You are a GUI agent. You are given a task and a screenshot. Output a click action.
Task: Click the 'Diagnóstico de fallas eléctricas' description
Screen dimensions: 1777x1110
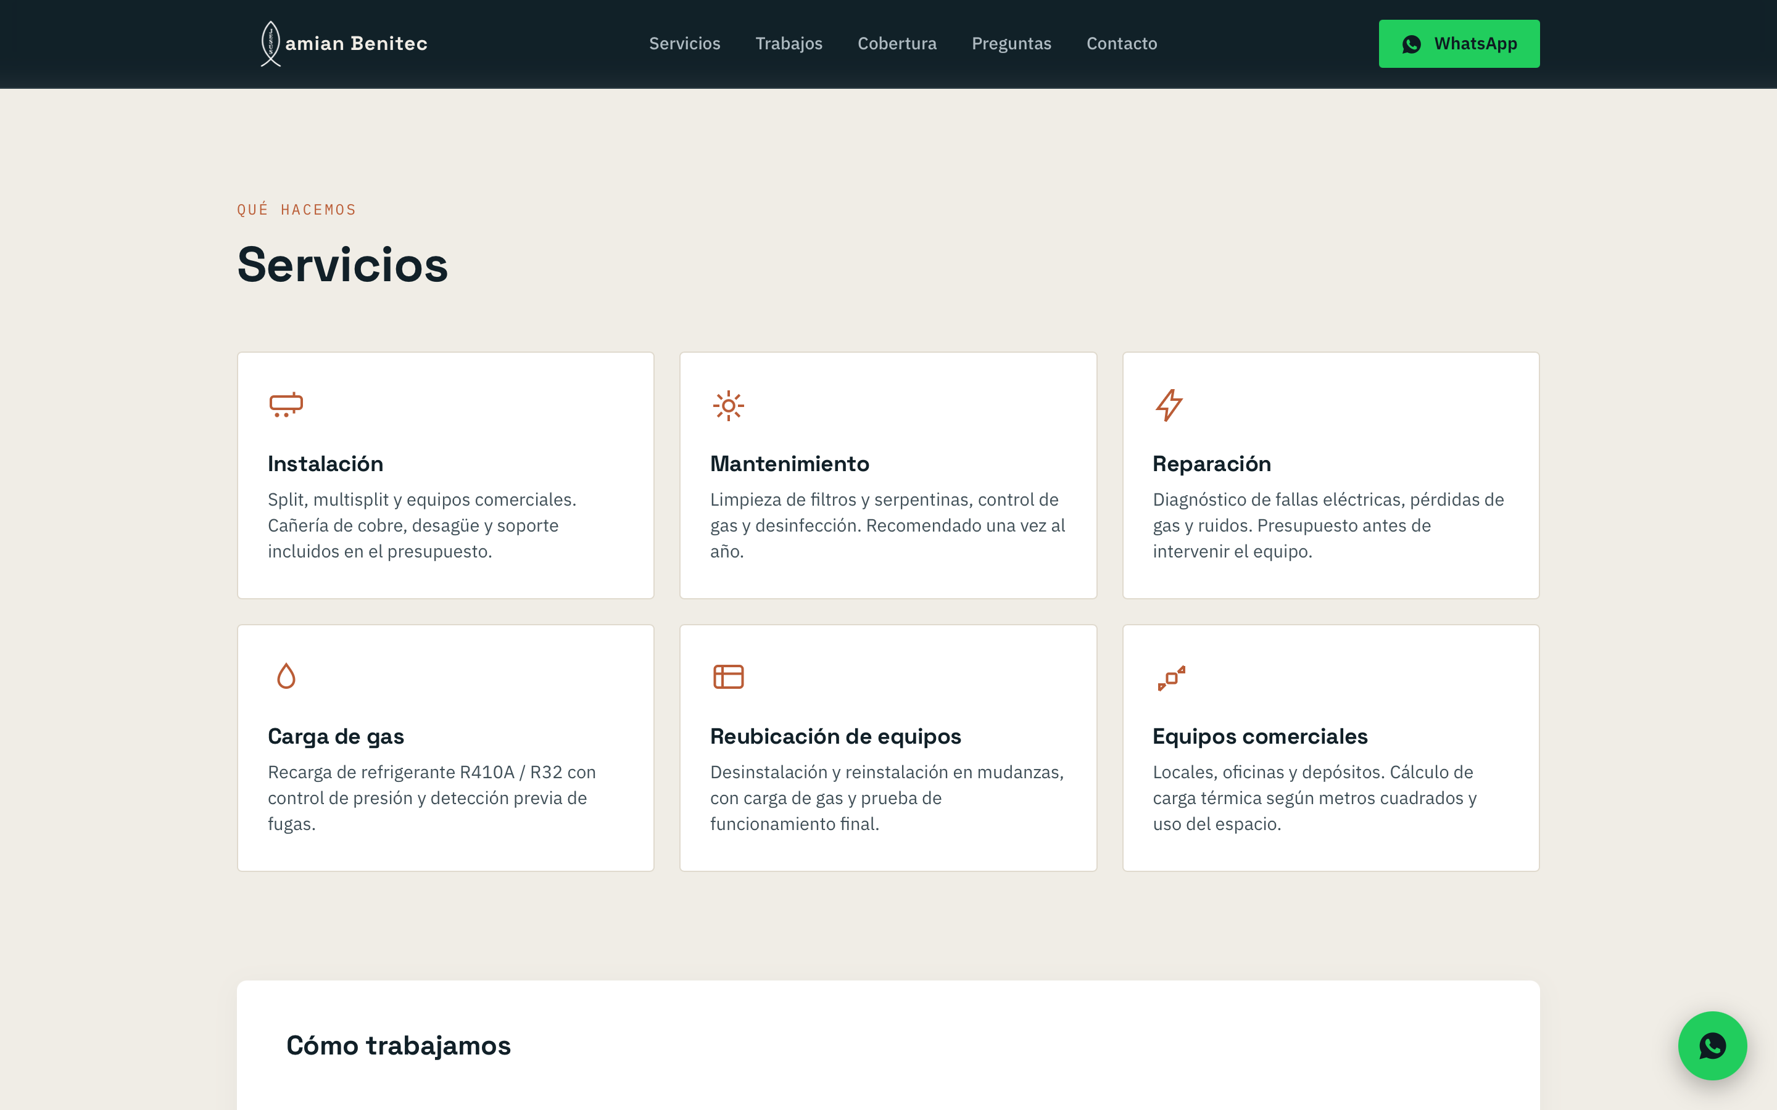pos(1328,525)
